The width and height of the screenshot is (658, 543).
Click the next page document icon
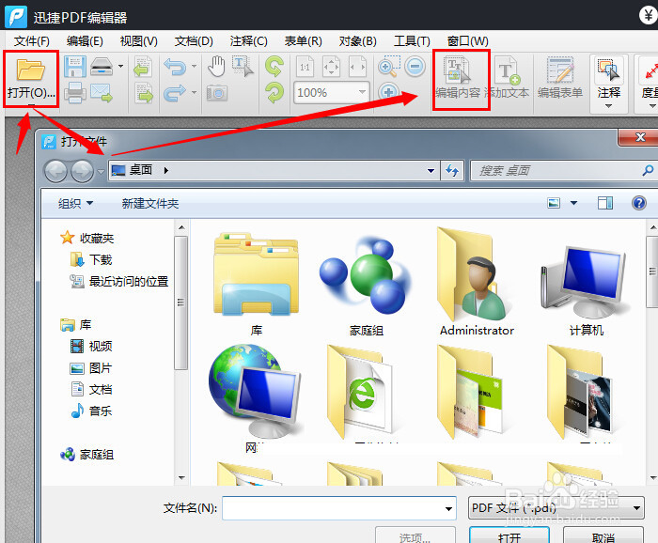tap(144, 93)
